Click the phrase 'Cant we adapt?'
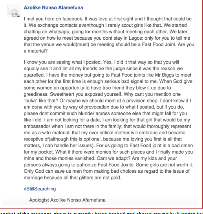 pyautogui.click(x=113, y=158)
